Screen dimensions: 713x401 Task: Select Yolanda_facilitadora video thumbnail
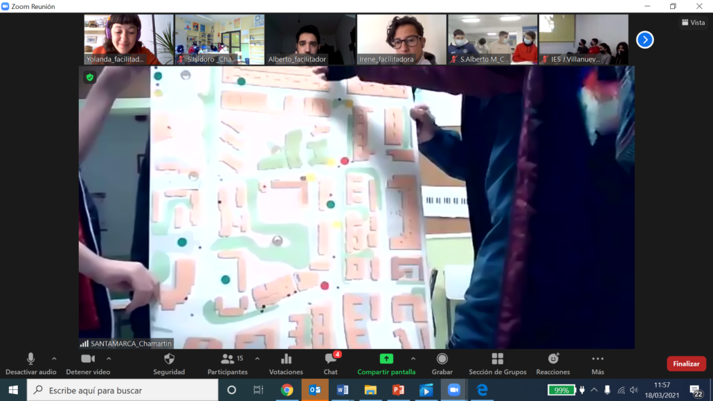[128, 39]
